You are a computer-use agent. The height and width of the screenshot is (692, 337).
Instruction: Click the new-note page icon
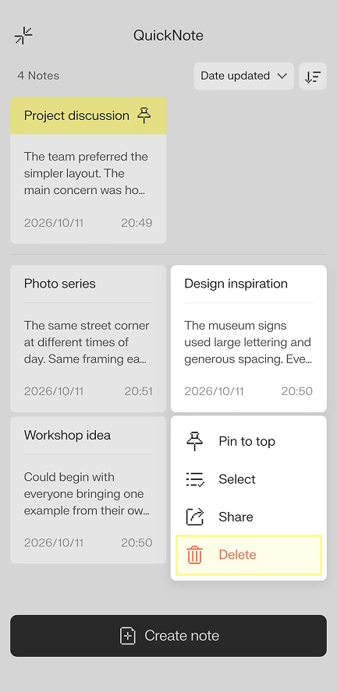(x=128, y=636)
